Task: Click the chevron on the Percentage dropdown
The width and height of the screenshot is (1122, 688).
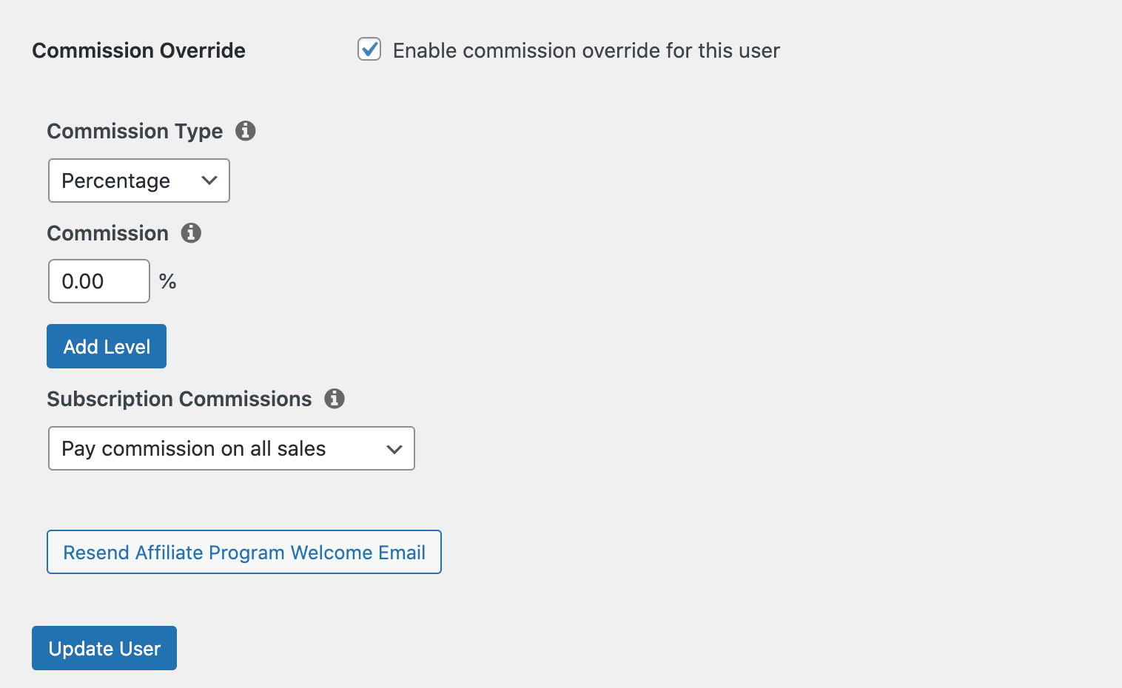Action: point(209,181)
